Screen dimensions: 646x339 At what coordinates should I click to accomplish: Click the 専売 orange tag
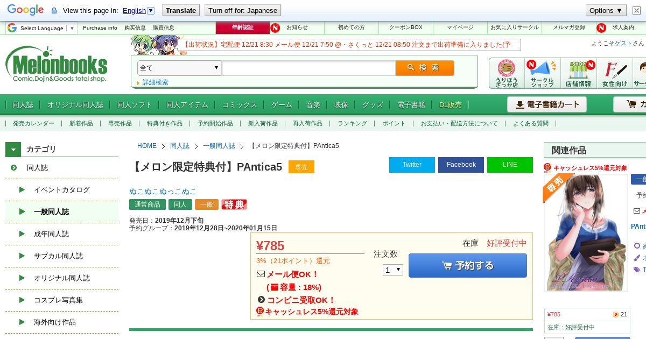click(301, 167)
